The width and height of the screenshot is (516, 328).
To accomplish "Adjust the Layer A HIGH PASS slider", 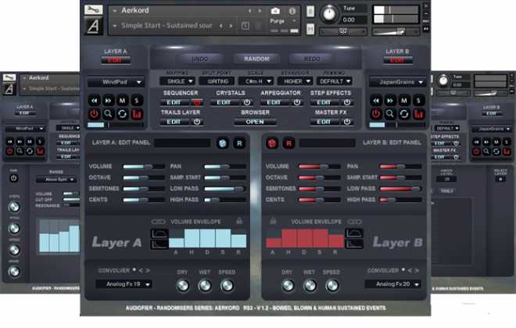I will [x=224, y=200].
